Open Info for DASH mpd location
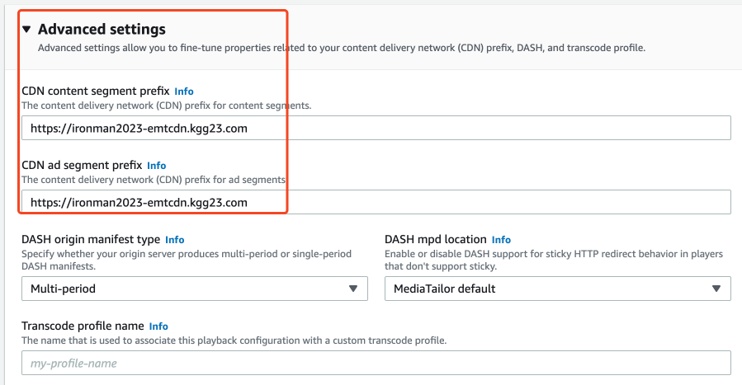This screenshot has height=385, width=742. coord(501,240)
